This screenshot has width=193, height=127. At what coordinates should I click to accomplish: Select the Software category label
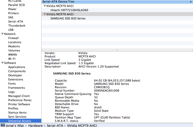[10, 63]
